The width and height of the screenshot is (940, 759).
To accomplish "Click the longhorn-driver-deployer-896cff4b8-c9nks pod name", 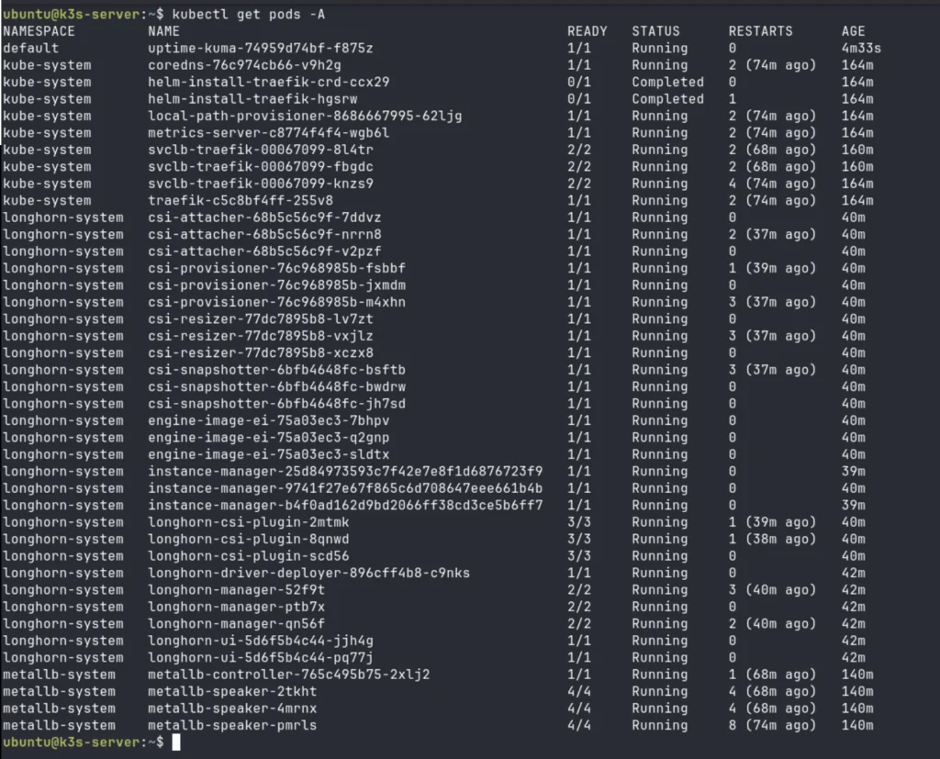I will click(308, 573).
